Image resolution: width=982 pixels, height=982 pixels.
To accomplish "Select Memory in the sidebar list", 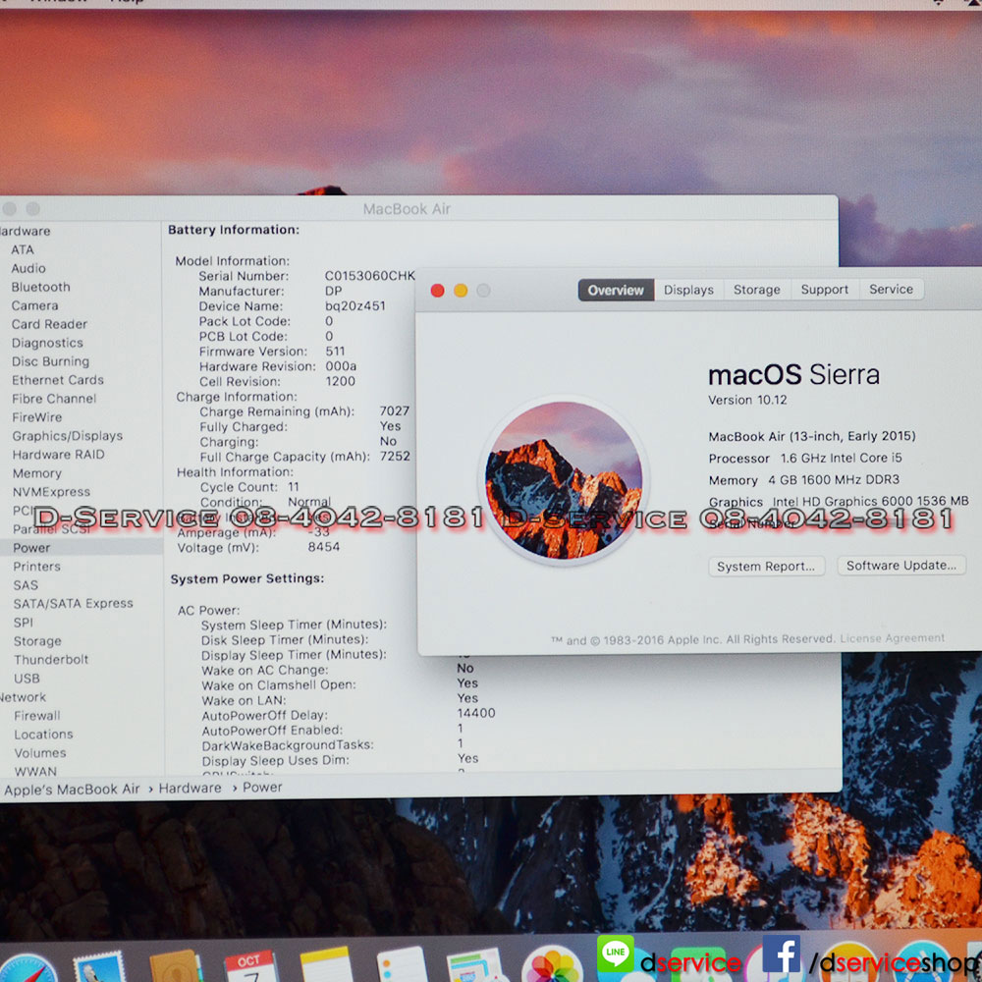I will (37, 473).
